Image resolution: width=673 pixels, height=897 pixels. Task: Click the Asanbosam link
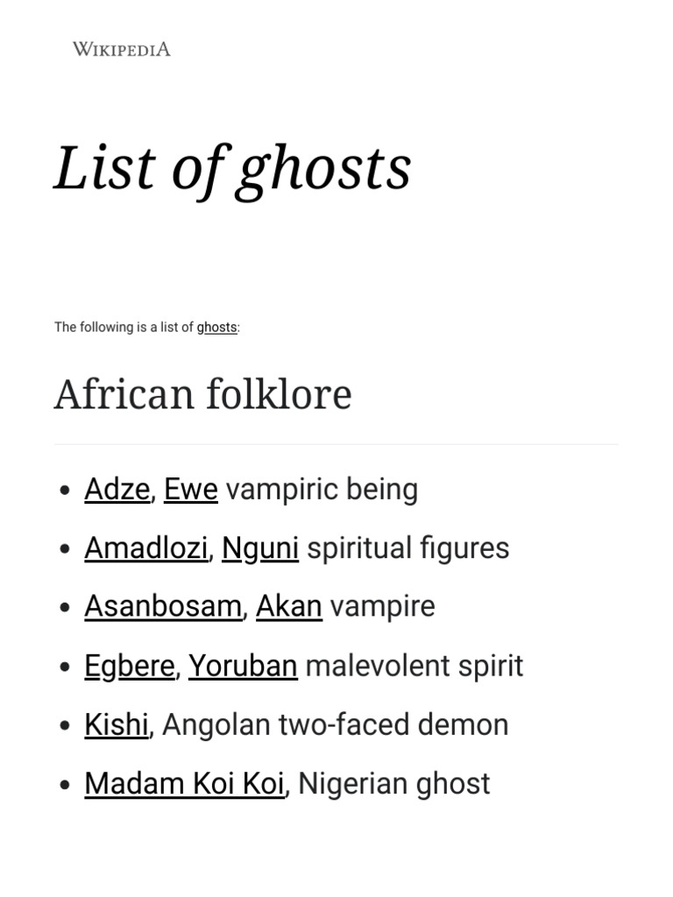162,606
